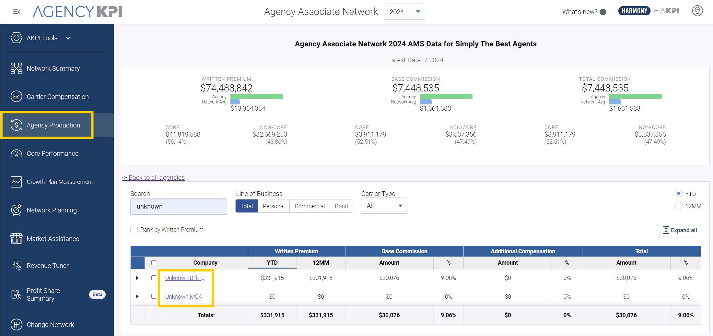The width and height of the screenshot is (713, 336).
Task: Select the Core Performance gauge icon
Action: tap(16, 153)
